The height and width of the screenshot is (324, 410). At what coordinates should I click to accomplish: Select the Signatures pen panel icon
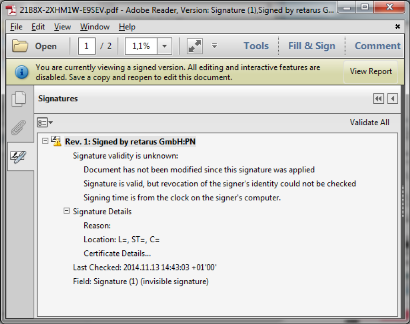19,157
